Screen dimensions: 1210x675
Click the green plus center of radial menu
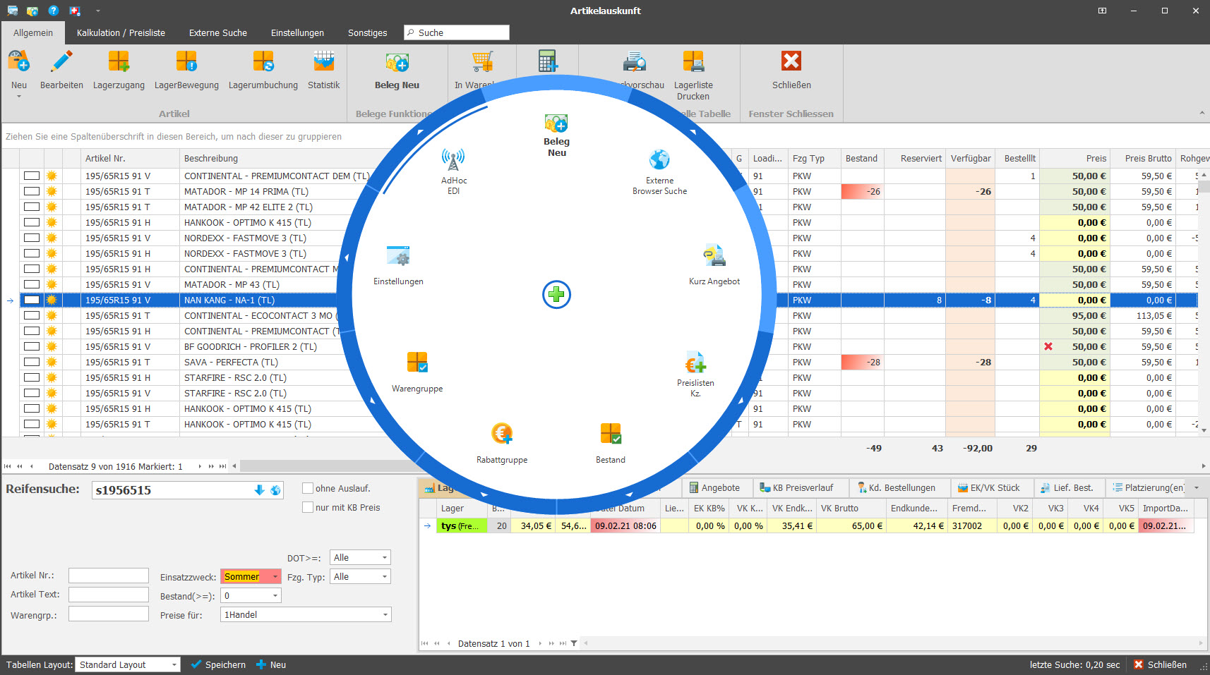[x=556, y=294]
